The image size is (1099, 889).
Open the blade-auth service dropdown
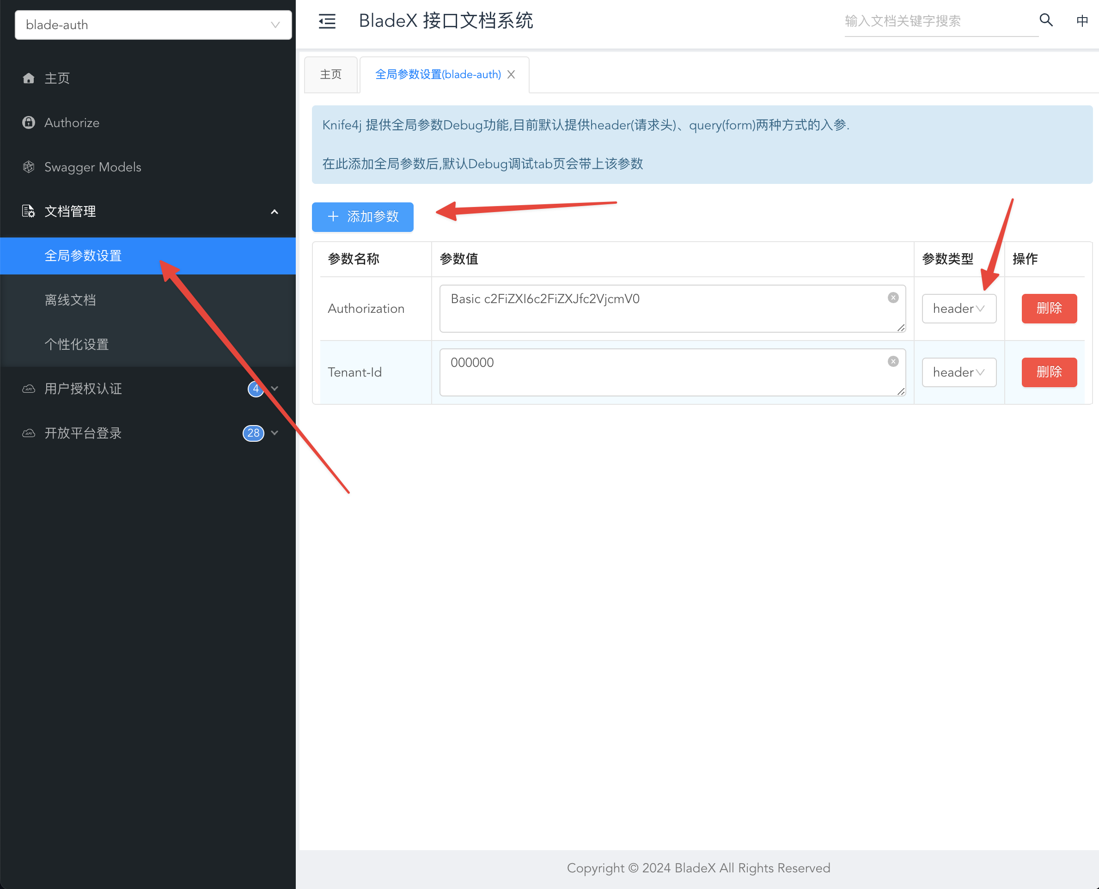click(153, 24)
